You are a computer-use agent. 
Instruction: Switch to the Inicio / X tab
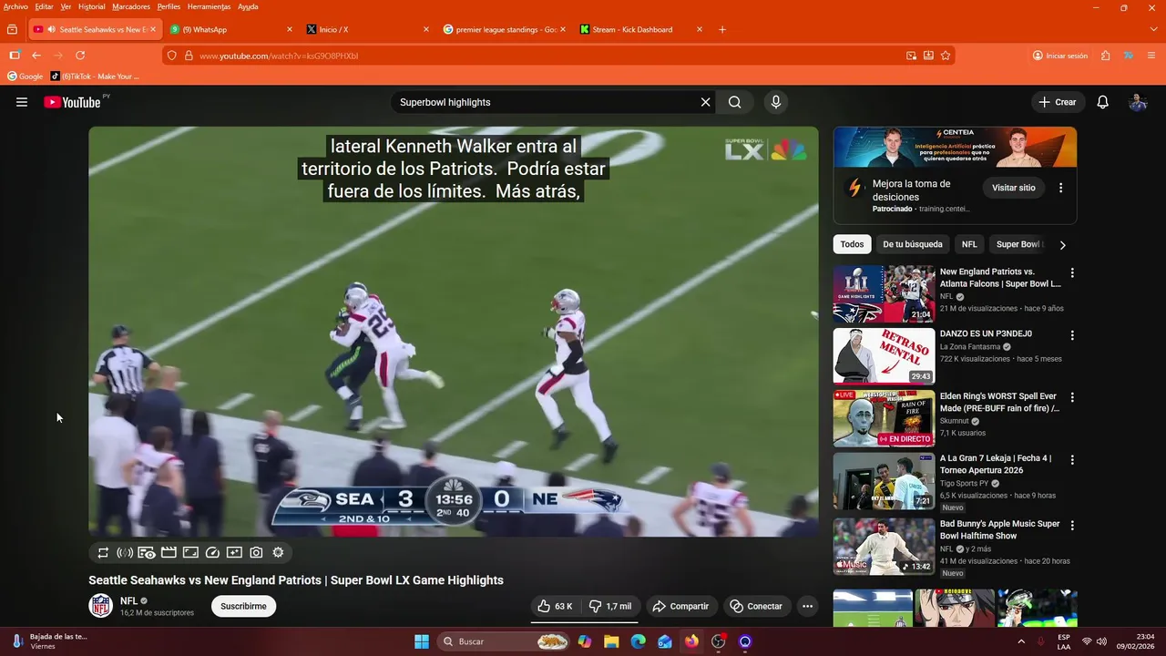point(369,29)
